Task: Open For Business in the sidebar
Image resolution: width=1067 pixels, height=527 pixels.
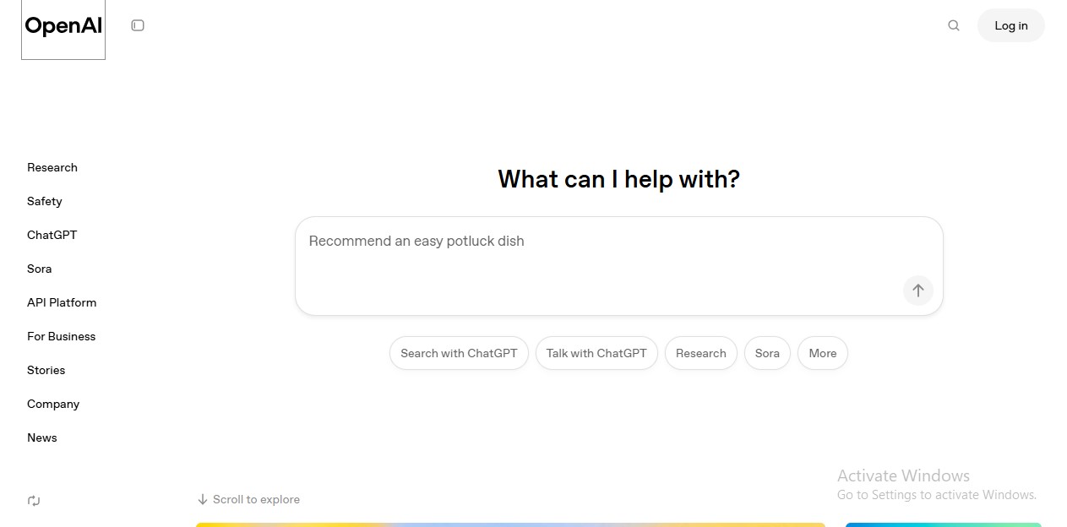Action: click(62, 336)
